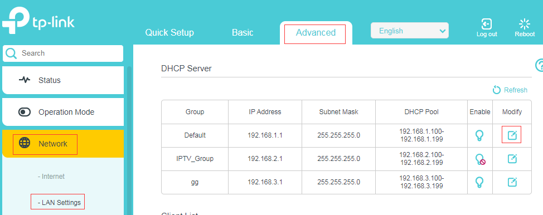Select the Network menu item
The width and height of the screenshot is (543, 215).
click(x=63, y=144)
